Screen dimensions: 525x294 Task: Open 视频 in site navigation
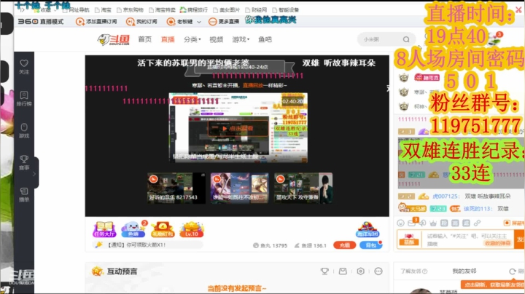click(217, 39)
